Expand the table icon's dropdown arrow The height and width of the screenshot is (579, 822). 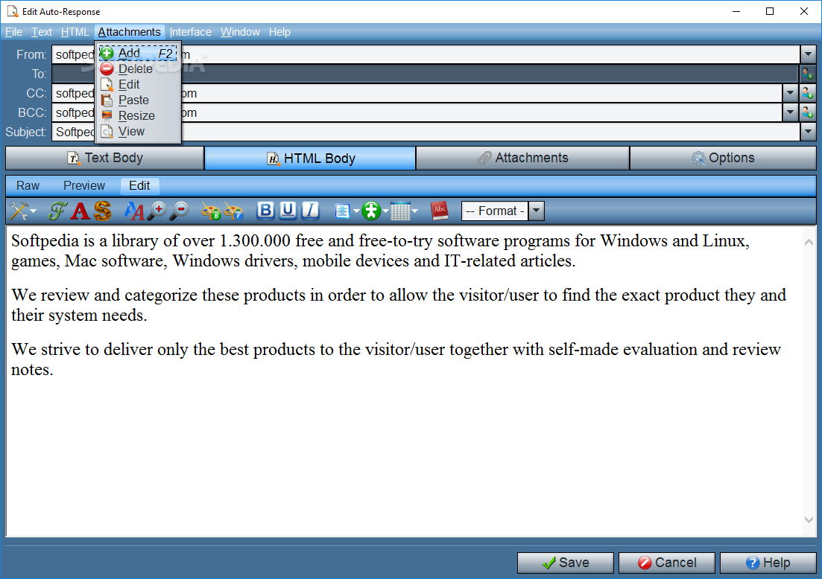(x=414, y=211)
